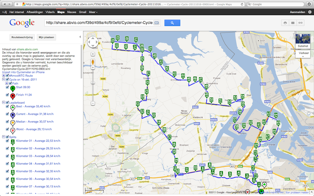
Task: Click the browser forward arrow
Action: (x=9, y=4)
